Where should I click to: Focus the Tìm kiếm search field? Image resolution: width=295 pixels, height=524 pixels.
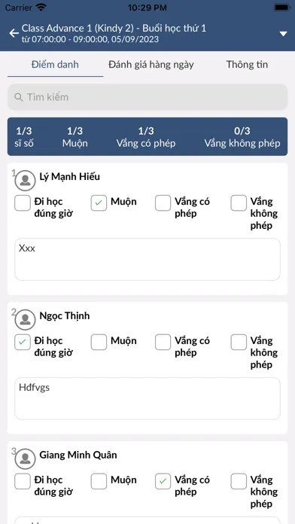(x=147, y=97)
